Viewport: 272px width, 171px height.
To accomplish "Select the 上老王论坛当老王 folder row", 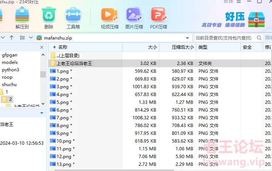I will pyautogui.click(x=160, y=64).
